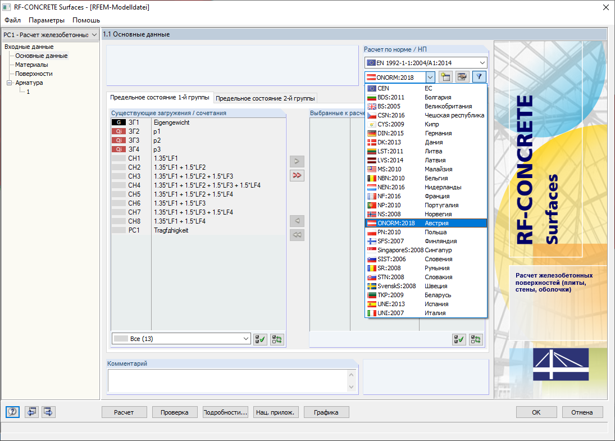This screenshot has height=441, width=615.
Task: Select load case ЗГ2 p1
Action: tap(198, 131)
